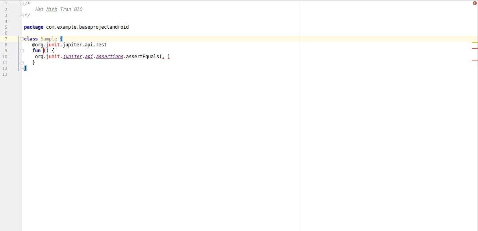Click the Sample class name

click(48, 39)
